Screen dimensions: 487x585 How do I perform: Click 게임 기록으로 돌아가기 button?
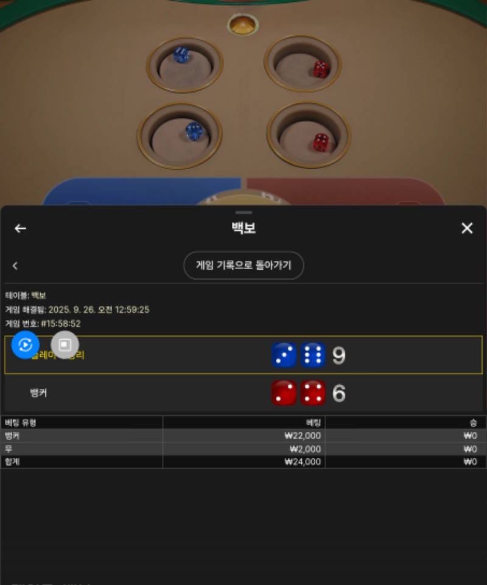click(x=243, y=265)
